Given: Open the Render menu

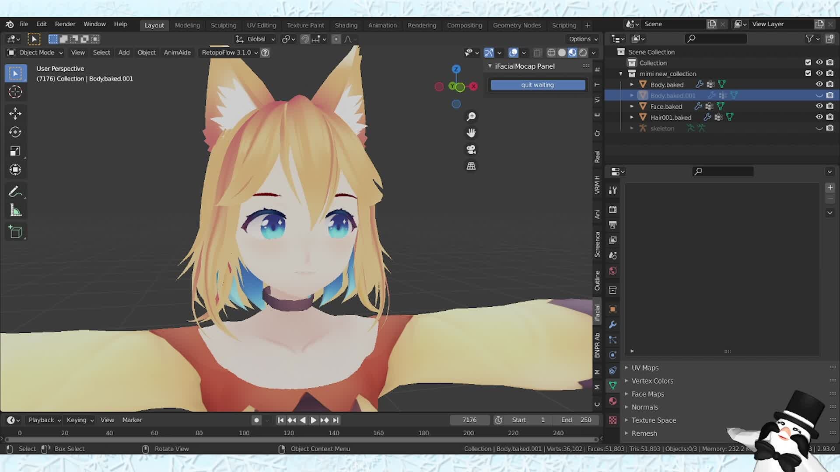Looking at the screenshot, I should (x=65, y=24).
